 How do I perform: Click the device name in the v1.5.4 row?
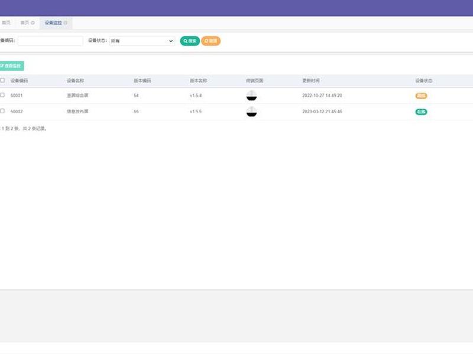tap(77, 96)
